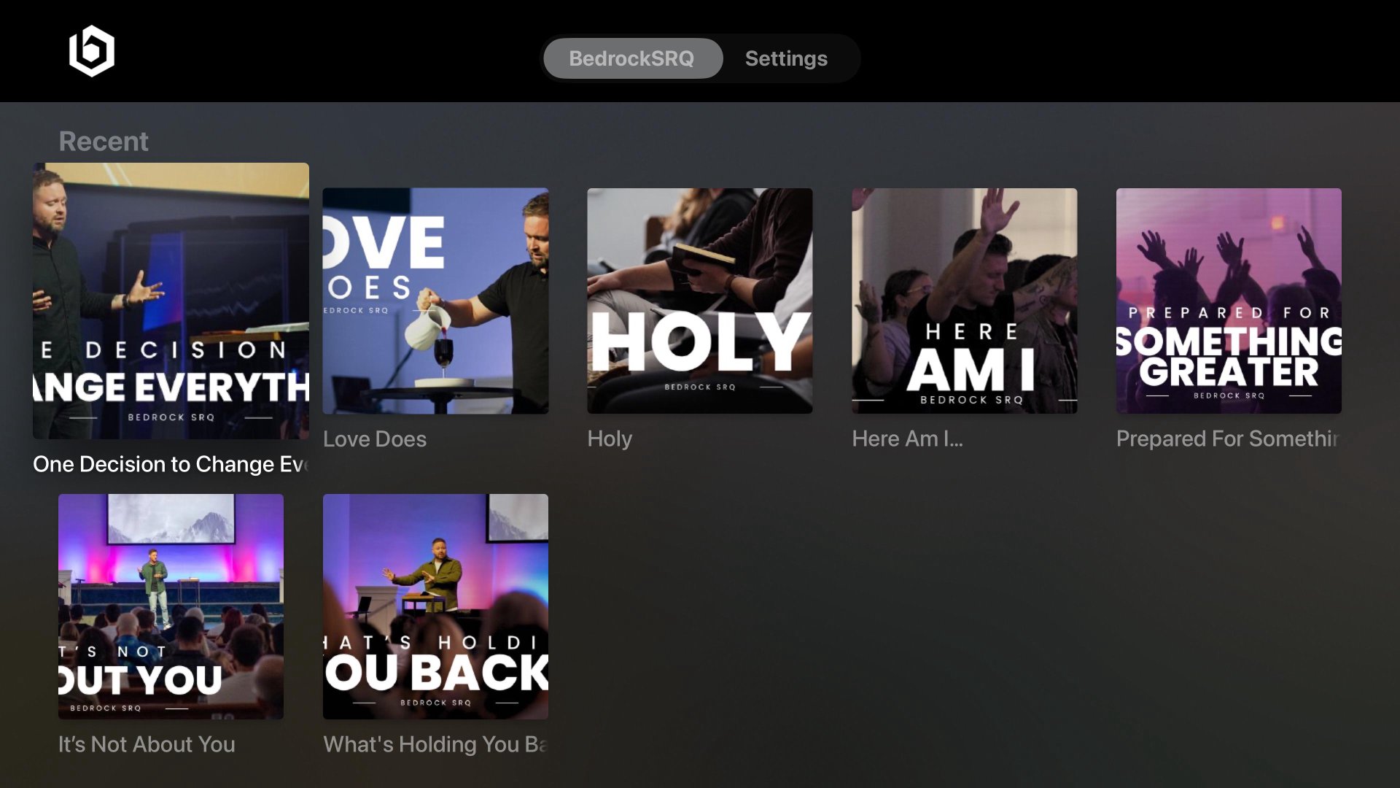Click the Recent section heading
1400x788 pixels.
pyautogui.click(x=104, y=142)
